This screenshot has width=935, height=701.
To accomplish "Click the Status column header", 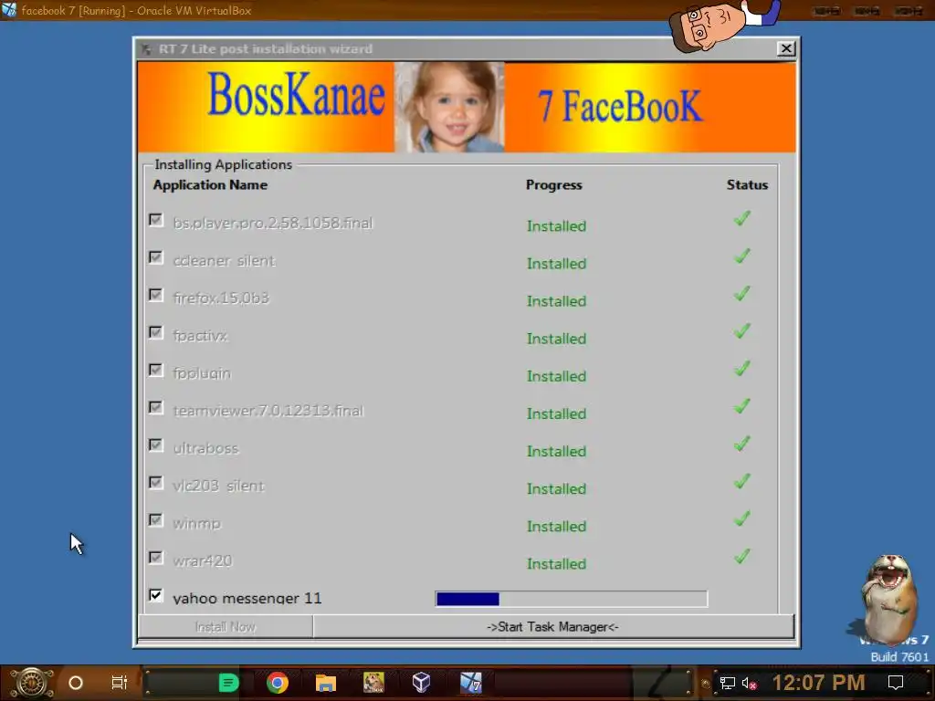I will pos(747,184).
